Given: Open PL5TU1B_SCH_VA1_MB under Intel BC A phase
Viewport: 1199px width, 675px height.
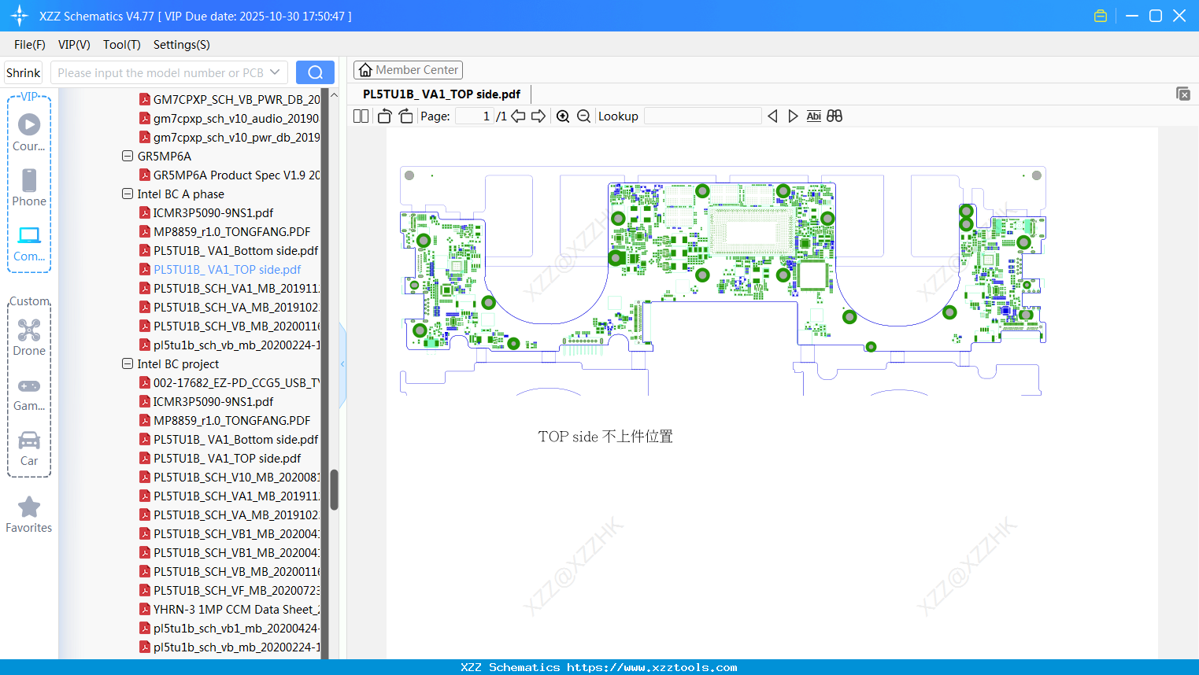Looking at the screenshot, I should pos(230,288).
